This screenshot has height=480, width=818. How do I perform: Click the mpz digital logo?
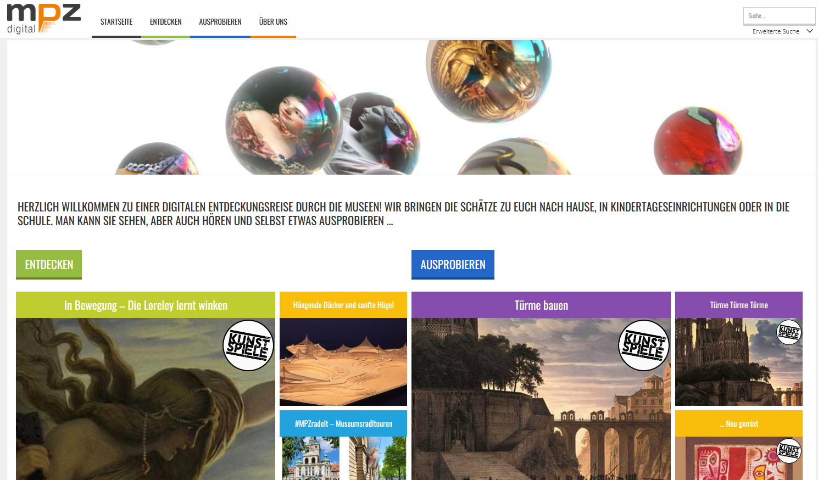pyautogui.click(x=44, y=19)
